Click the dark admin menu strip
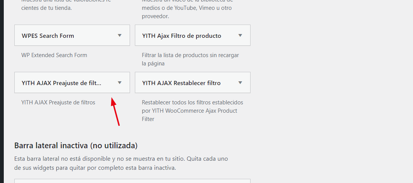The width and height of the screenshot is (413, 183). tap(2, 91)
